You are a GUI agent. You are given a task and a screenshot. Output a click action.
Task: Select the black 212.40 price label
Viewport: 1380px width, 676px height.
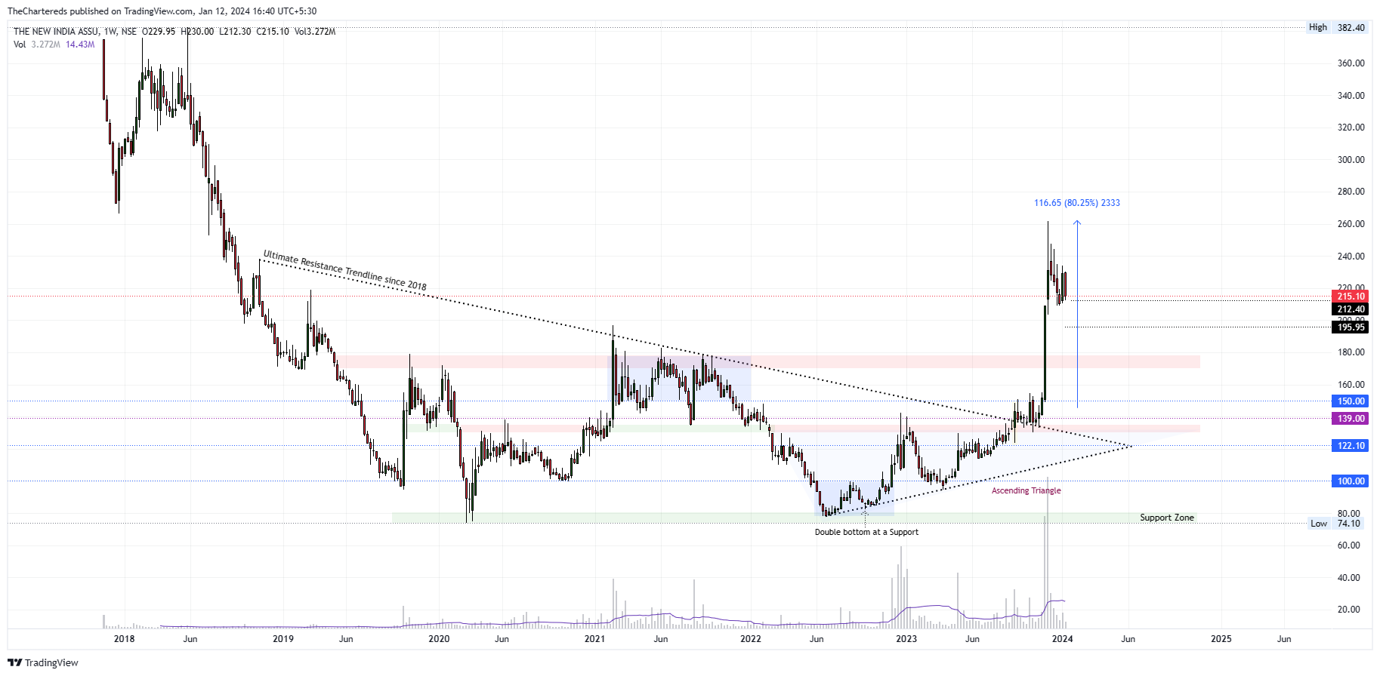(1351, 309)
